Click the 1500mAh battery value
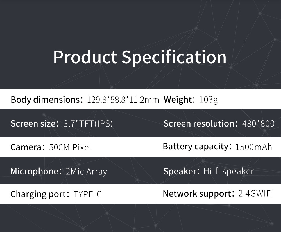The image size is (281, 232). click(x=254, y=147)
